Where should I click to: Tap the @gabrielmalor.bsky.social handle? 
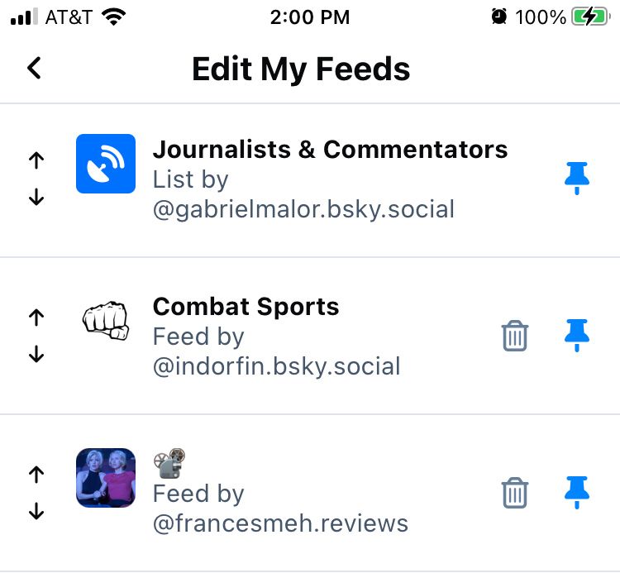(303, 209)
